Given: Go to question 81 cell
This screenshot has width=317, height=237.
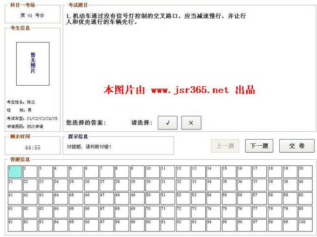Looking at the screenshot, I should (x=15, y=225).
